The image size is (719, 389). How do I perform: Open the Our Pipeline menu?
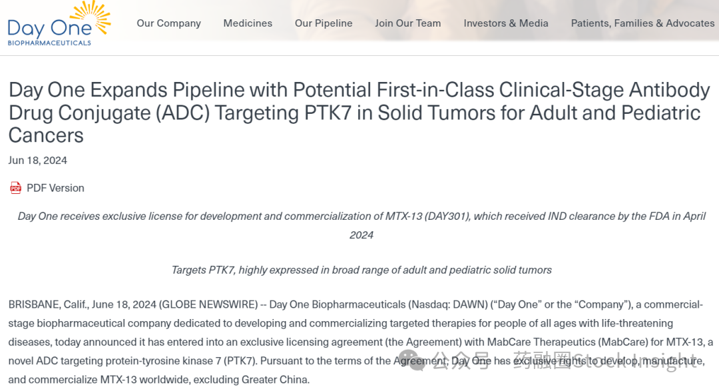324,23
